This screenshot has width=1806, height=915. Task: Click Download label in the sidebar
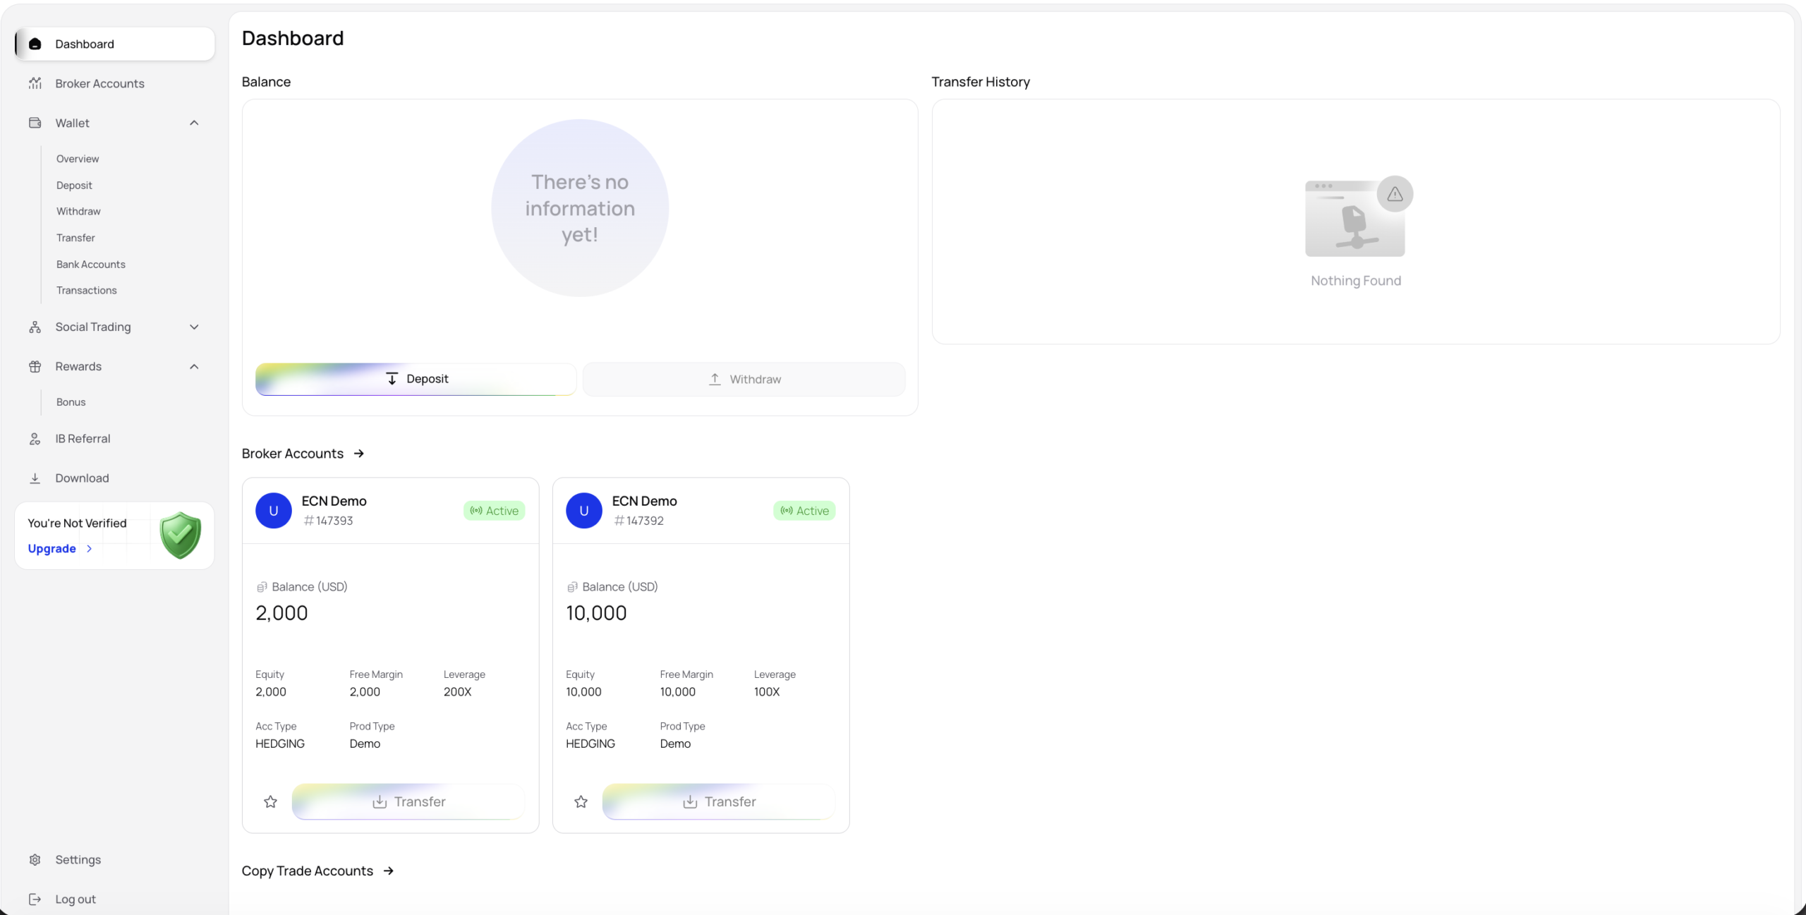(82, 478)
